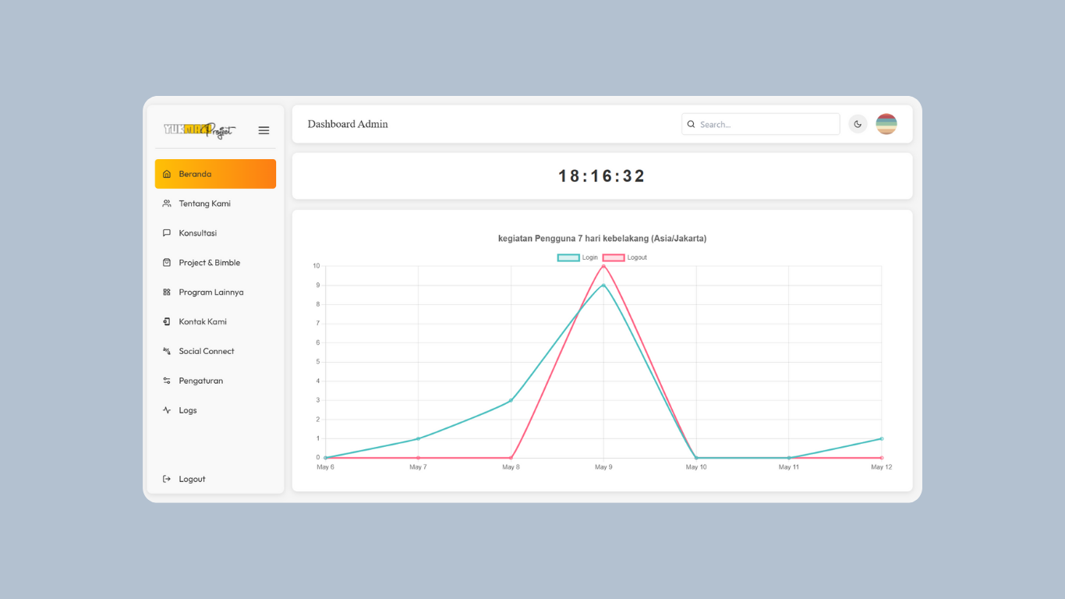
Task: Click the chart title kegiatan Pengguna 7 hari kebelakang
Action: [603, 239]
